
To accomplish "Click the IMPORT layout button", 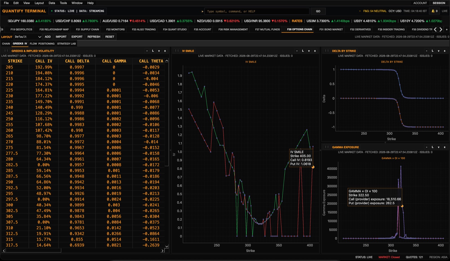I will 61,37.
